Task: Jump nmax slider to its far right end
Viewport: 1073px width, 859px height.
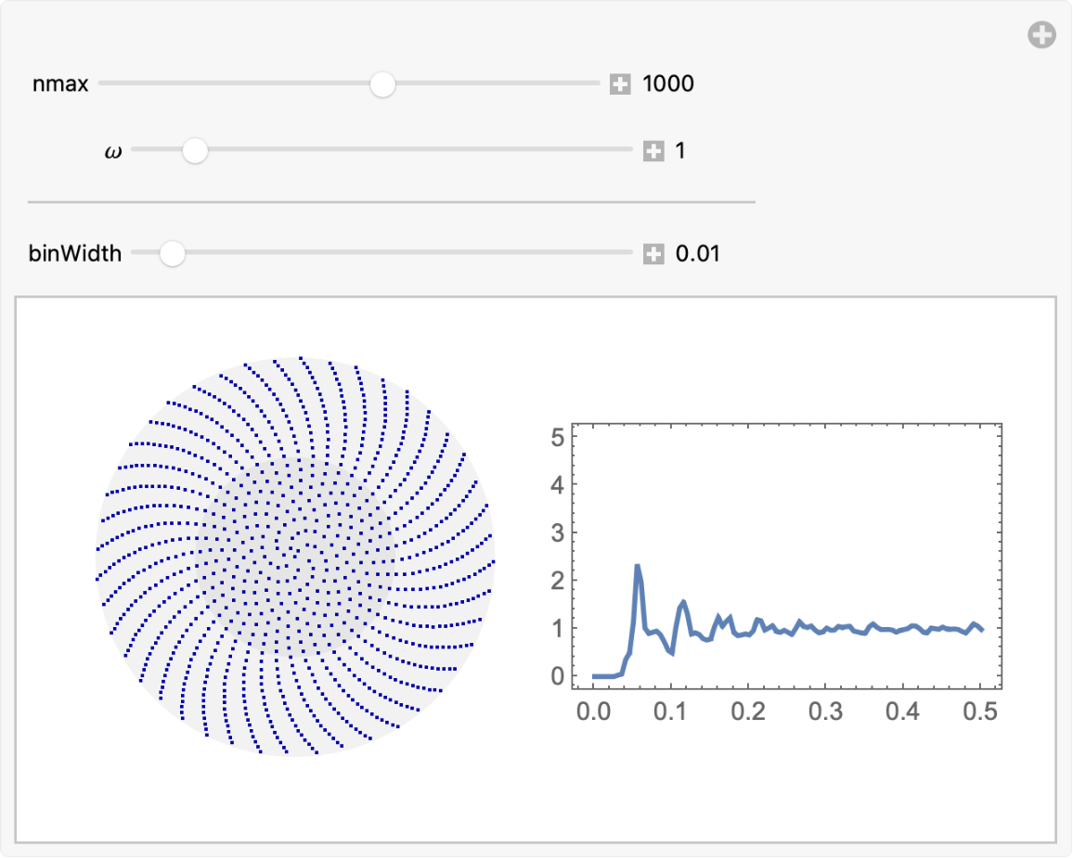Action: (x=599, y=83)
